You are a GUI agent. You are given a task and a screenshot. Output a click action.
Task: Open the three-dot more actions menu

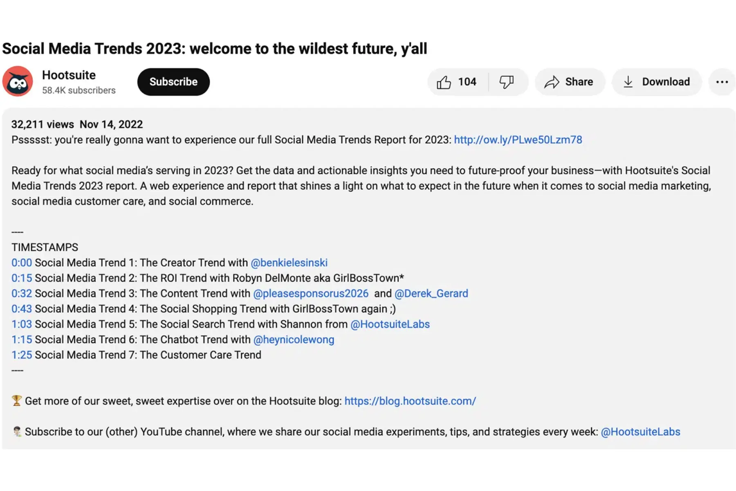[x=722, y=82]
